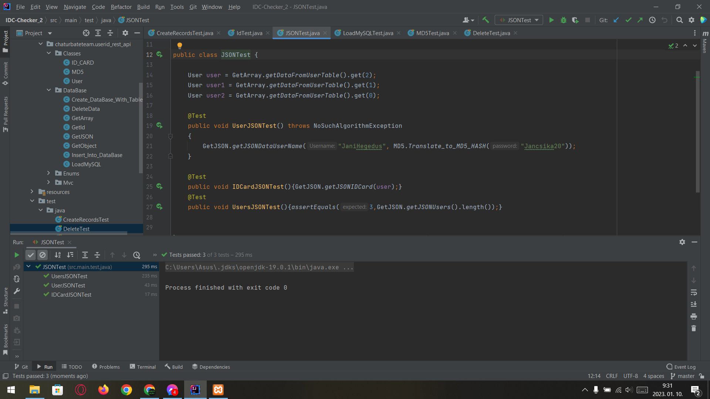
Task: Collapse the DataBase folder in Project tree
Action: pos(48,90)
